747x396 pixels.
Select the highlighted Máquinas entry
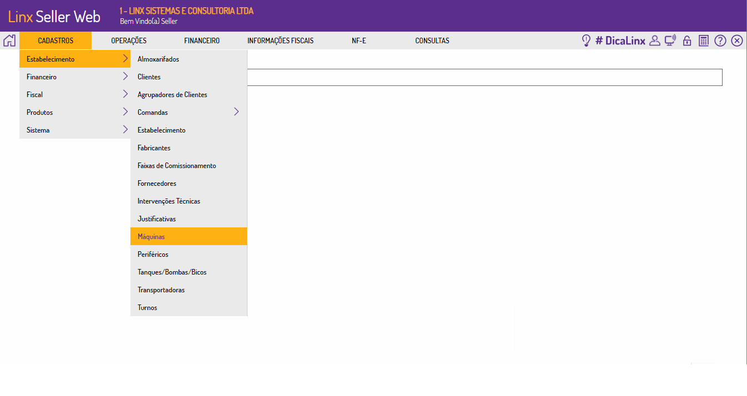point(189,236)
